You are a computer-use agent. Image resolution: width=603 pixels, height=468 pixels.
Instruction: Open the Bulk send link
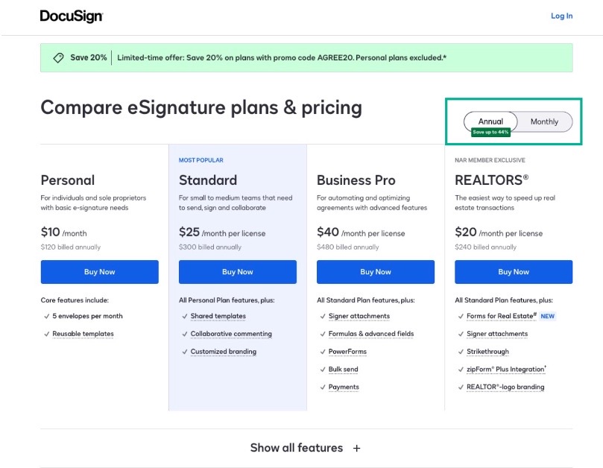[343, 369]
